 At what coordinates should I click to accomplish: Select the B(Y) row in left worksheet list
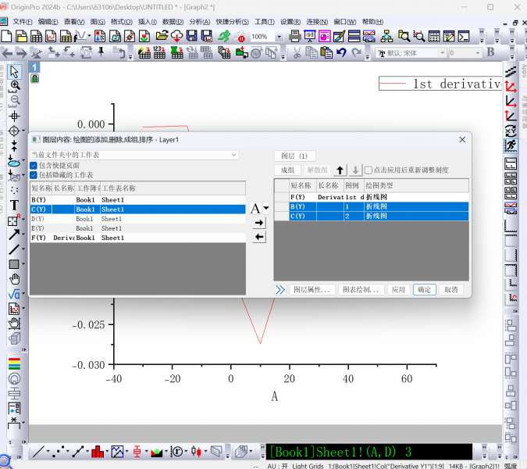137,200
